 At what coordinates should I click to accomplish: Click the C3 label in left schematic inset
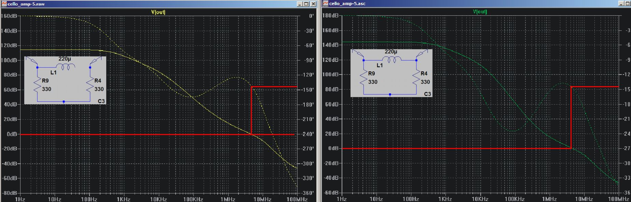101,101
